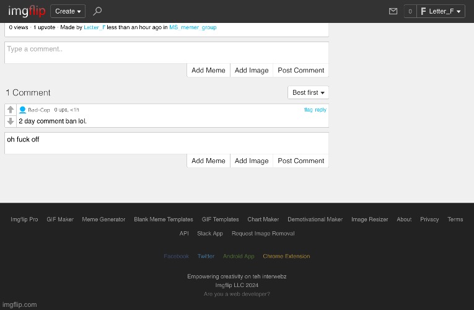This screenshot has width=474, height=310.
Task: Open the Best first sort dropdown
Action: pos(308,92)
